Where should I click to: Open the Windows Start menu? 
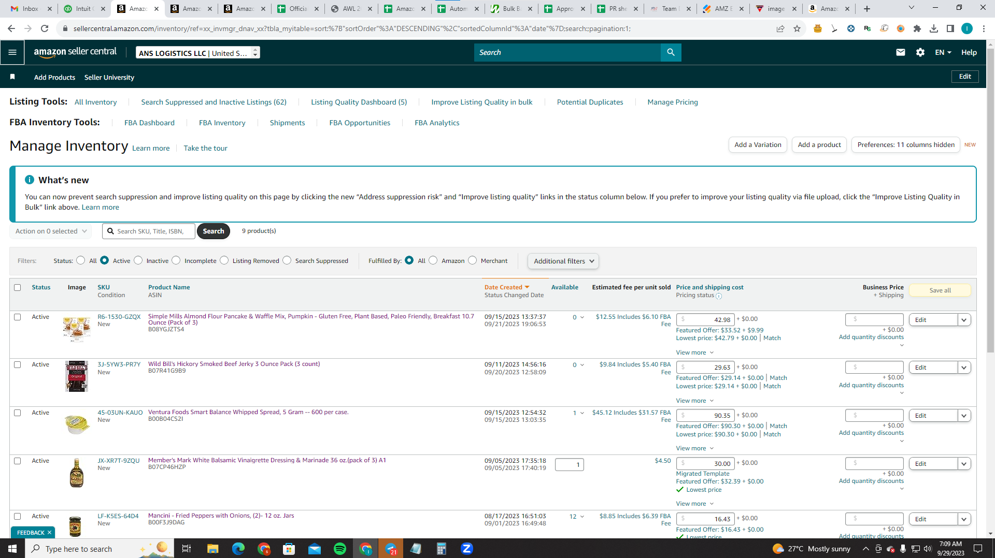pyautogui.click(x=12, y=549)
